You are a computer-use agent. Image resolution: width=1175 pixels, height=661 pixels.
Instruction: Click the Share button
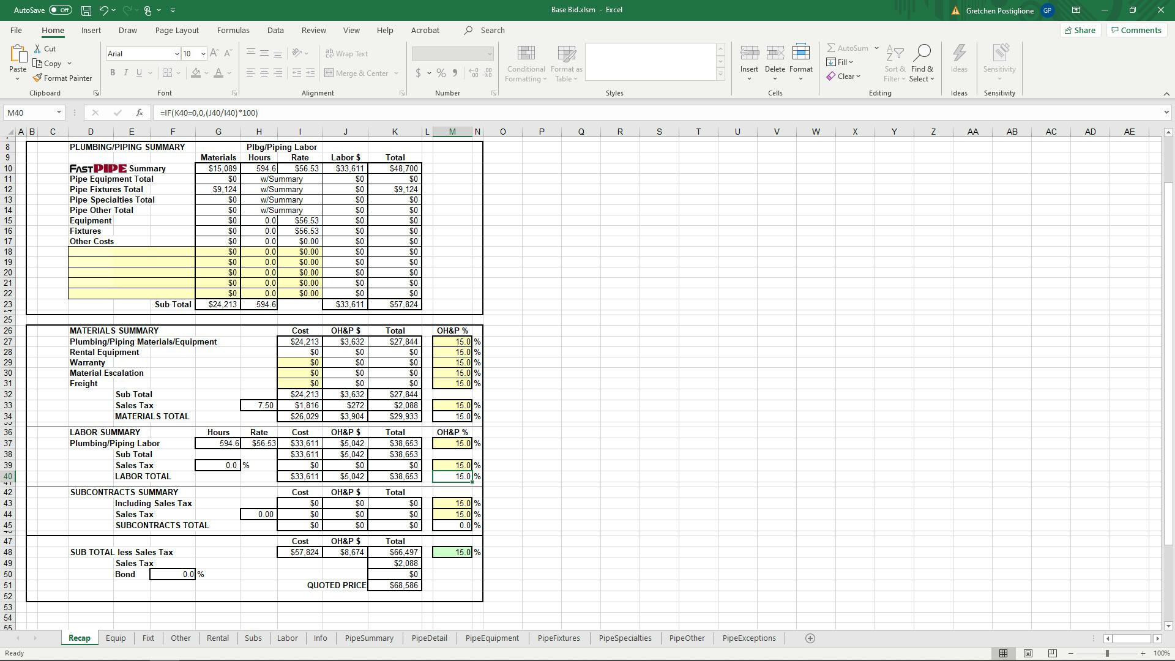1080,30
